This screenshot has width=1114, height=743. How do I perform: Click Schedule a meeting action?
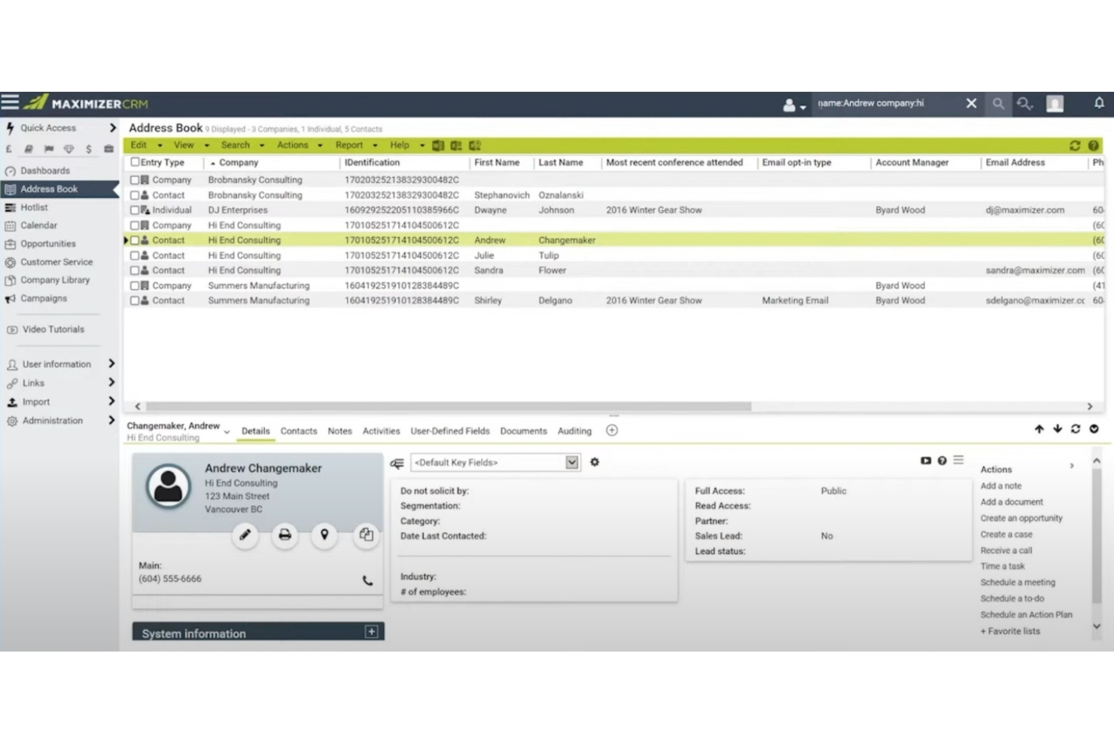[x=1017, y=582]
